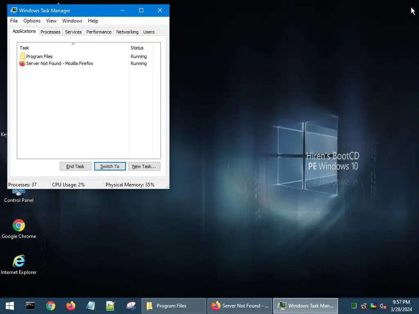This screenshot has width=419, height=314.
Task: Select the Program Files task row
Action: pyautogui.click(x=85, y=56)
